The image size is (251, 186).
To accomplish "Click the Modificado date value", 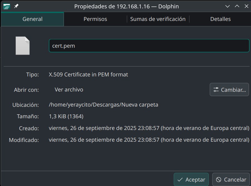I will tap(149, 140).
